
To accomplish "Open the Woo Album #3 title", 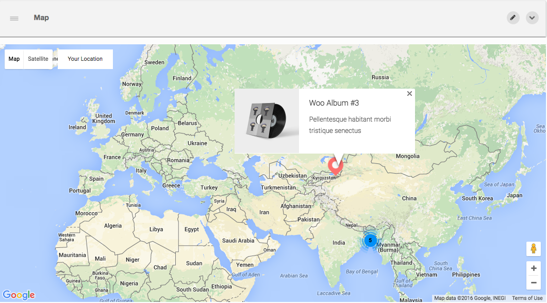I will (x=334, y=103).
